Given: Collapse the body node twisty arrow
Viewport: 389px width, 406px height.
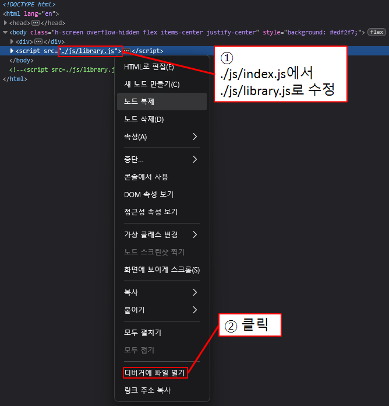Looking at the screenshot, I should (5, 32).
